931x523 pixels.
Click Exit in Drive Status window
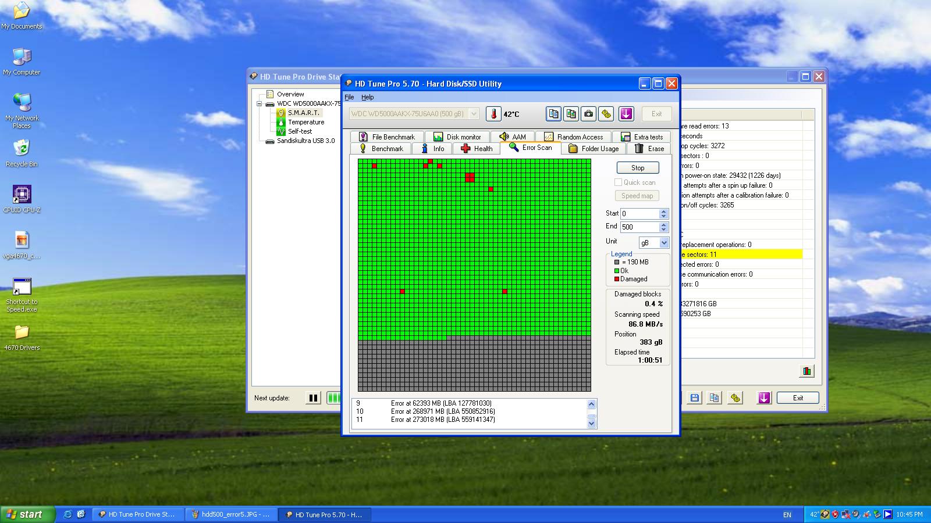[798, 398]
